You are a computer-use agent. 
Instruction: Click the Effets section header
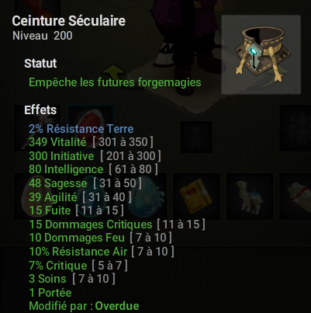pyautogui.click(x=40, y=110)
